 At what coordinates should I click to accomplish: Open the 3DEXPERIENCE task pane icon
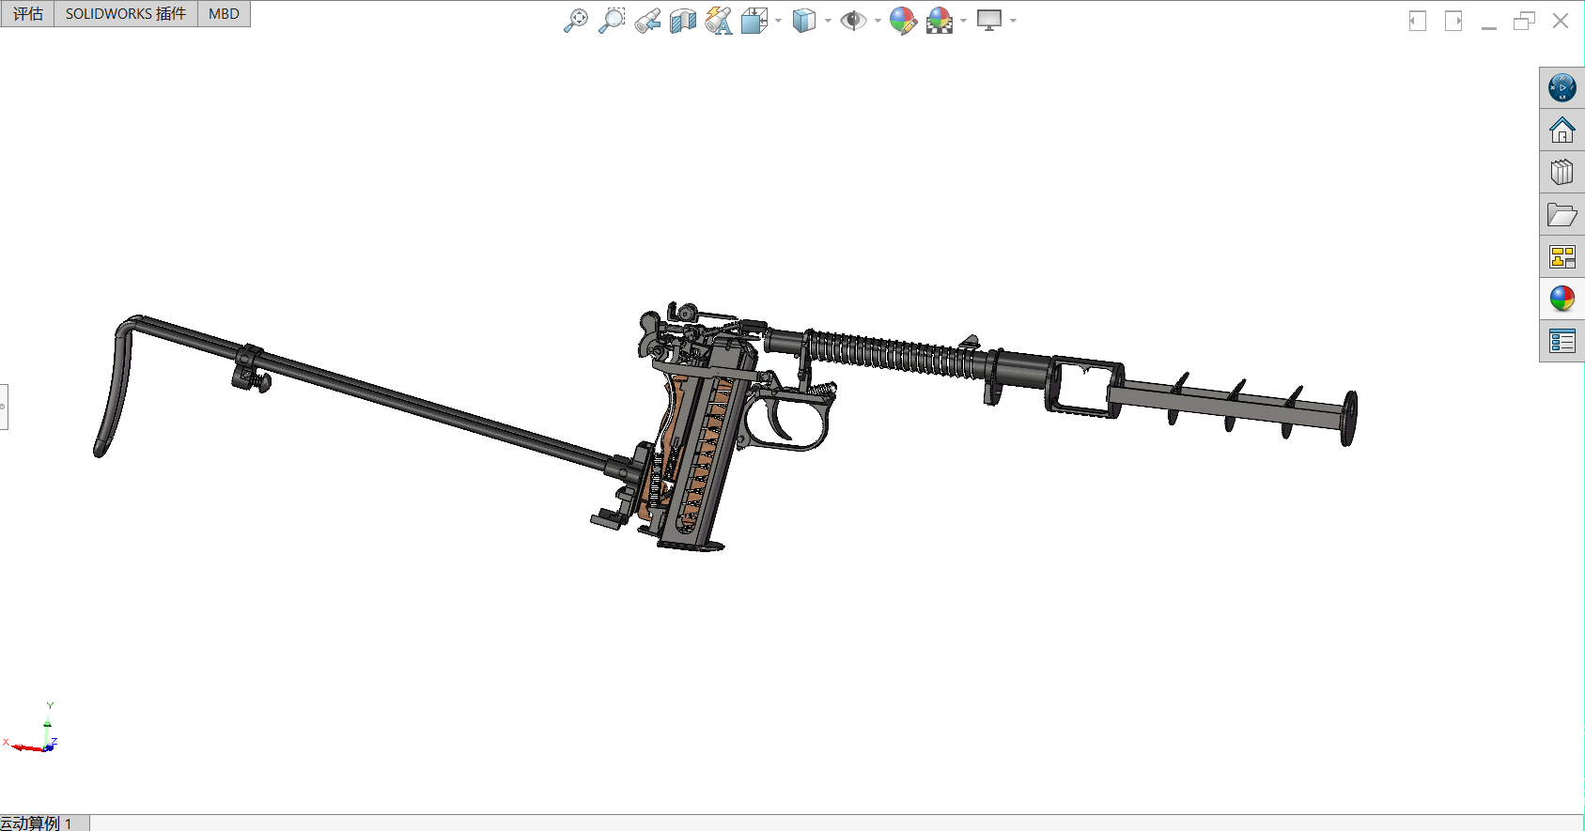click(1562, 87)
